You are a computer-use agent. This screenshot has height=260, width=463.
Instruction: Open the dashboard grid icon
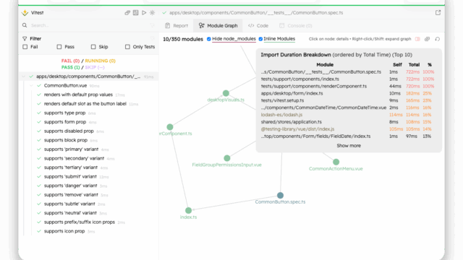coord(135,13)
